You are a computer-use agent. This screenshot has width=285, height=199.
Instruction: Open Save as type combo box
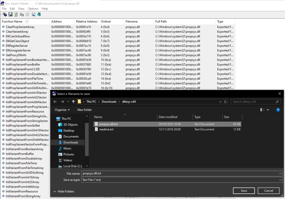[182, 180]
